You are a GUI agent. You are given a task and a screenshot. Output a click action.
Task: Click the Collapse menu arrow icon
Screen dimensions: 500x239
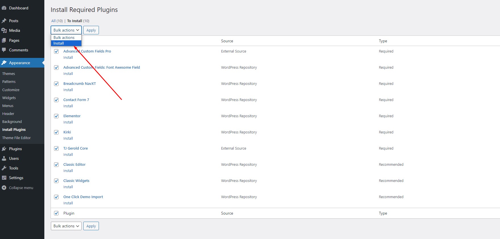click(4, 188)
